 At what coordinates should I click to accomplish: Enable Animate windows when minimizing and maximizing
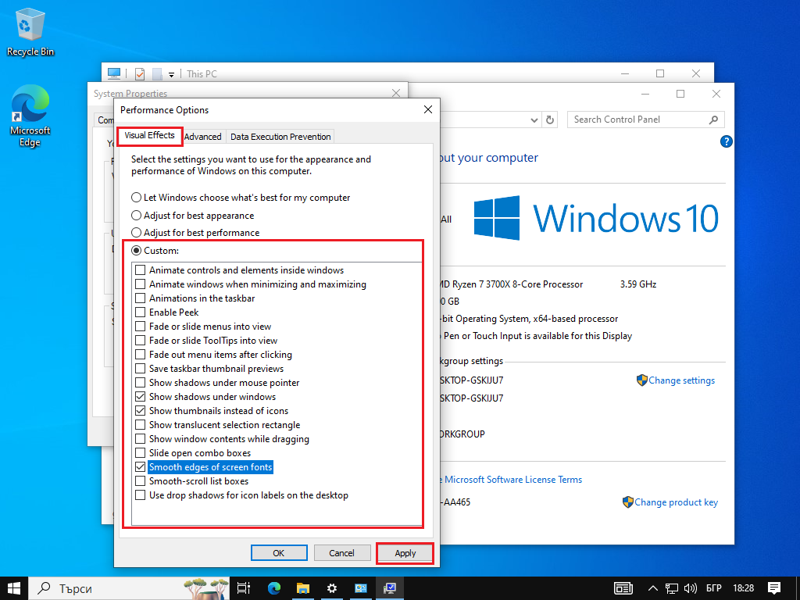click(141, 284)
